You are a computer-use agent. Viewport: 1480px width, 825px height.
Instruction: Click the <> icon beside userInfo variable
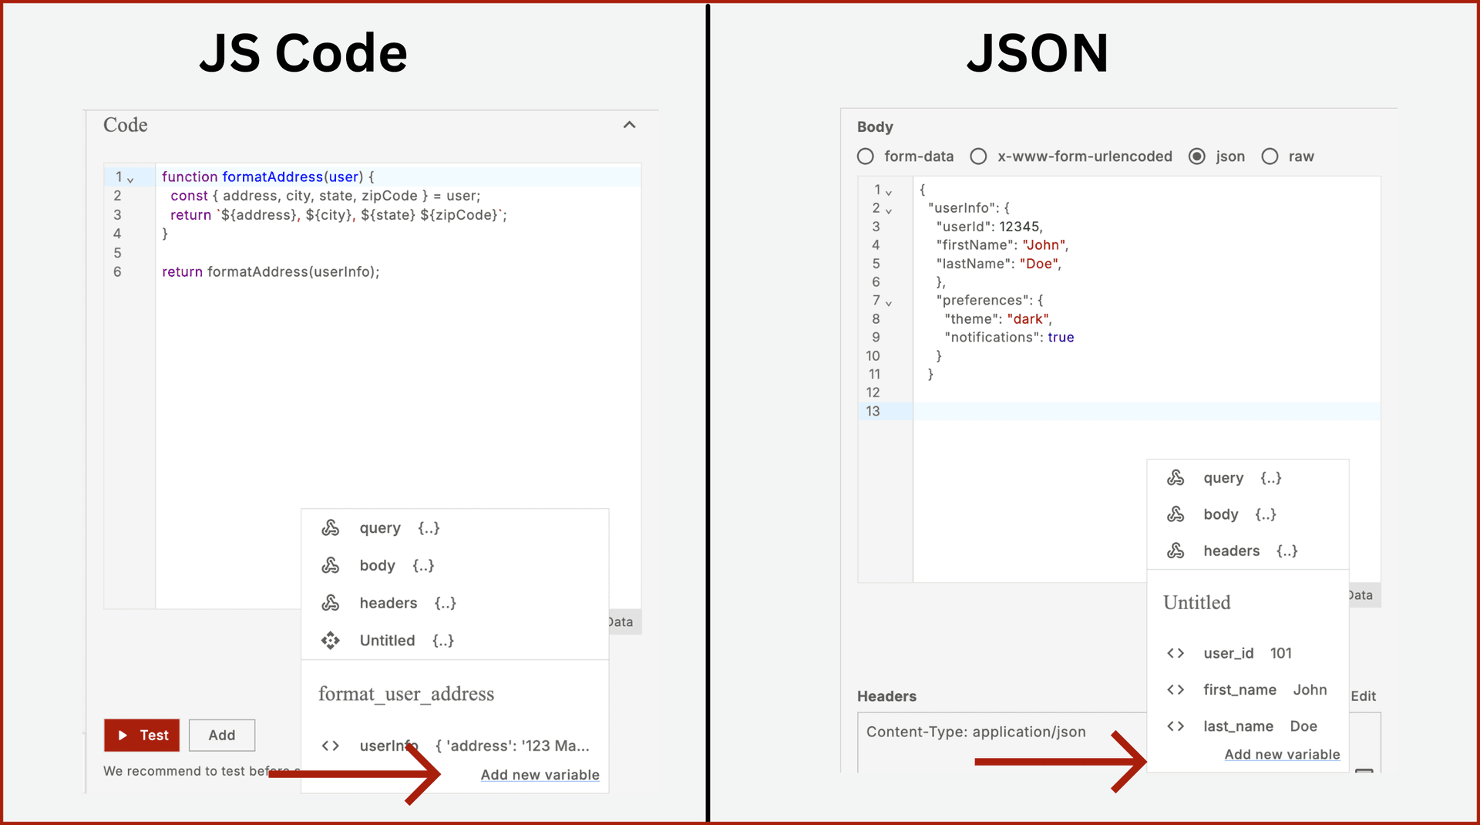click(x=330, y=746)
